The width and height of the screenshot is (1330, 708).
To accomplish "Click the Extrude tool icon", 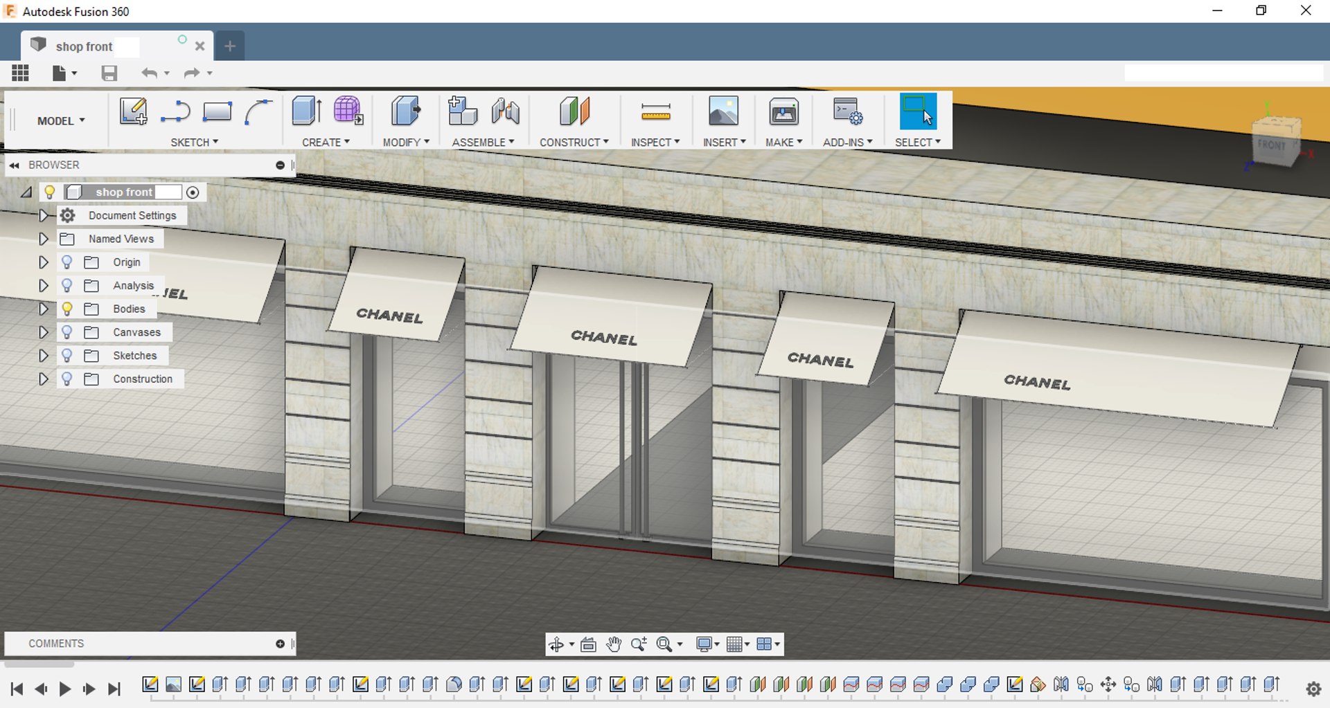I will [x=306, y=111].
